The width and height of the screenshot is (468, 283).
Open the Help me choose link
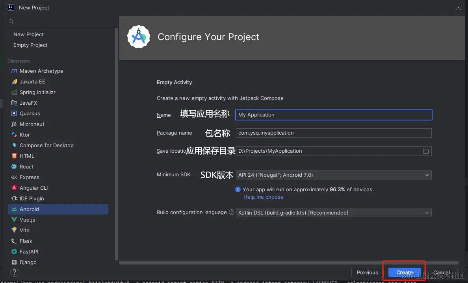click(263, 197)
